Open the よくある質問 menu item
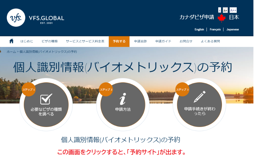This screenshot has height=161, width=254. [211, 41]
